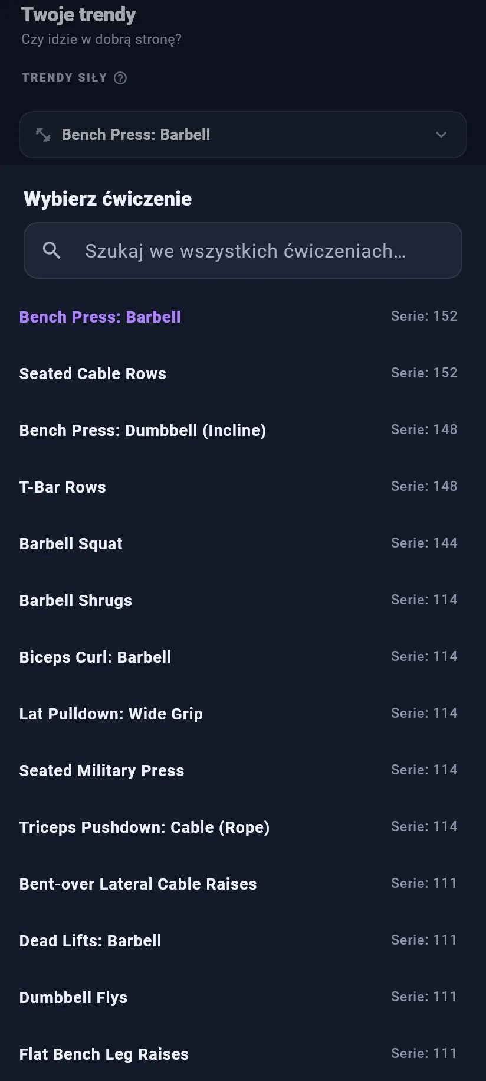Screen dimensions: 486x1081
Task: Select Bench Press: Barbell from the list
Action: pyautogui.click(x=238, y=317)
